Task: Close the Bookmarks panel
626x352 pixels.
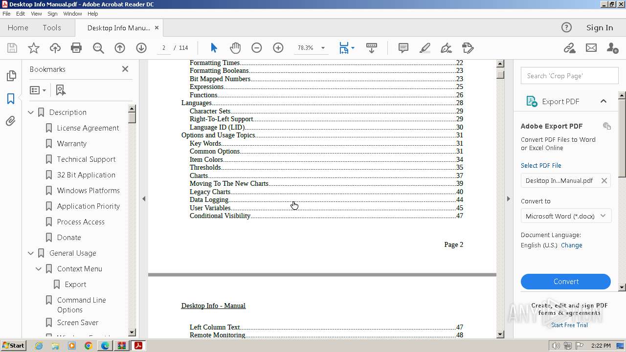Action: (x=125, y=69)
